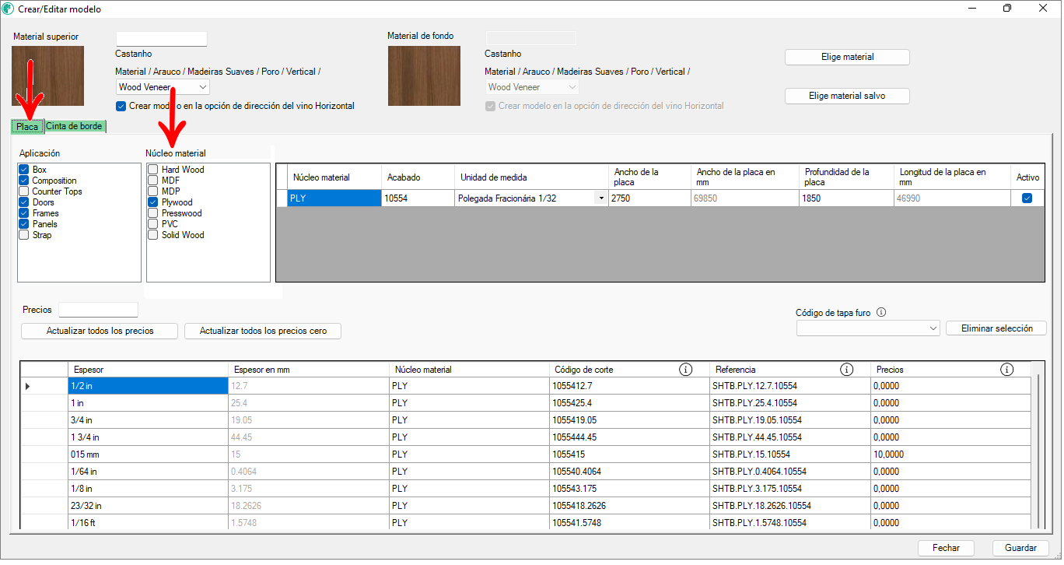This screenshot has height=565, width=1064.
Task: Enable the Counter Tops application checkbox
Action: (23, 191)
